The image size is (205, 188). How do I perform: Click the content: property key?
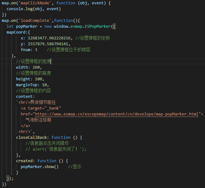(25, 97)
